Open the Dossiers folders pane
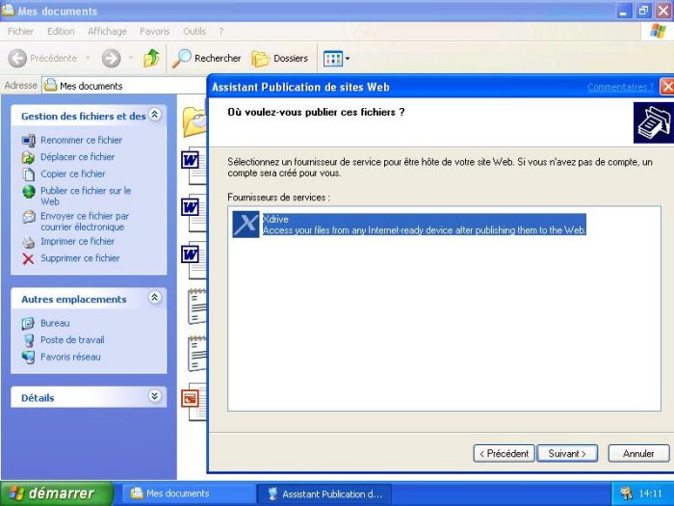The height and width of the screenshot is (506, 674). [x=280, y=58]
